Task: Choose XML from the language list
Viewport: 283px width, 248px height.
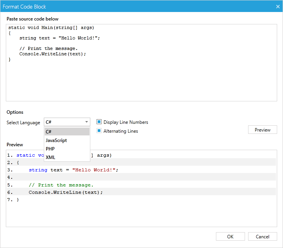Action: [x=67, y=157]
